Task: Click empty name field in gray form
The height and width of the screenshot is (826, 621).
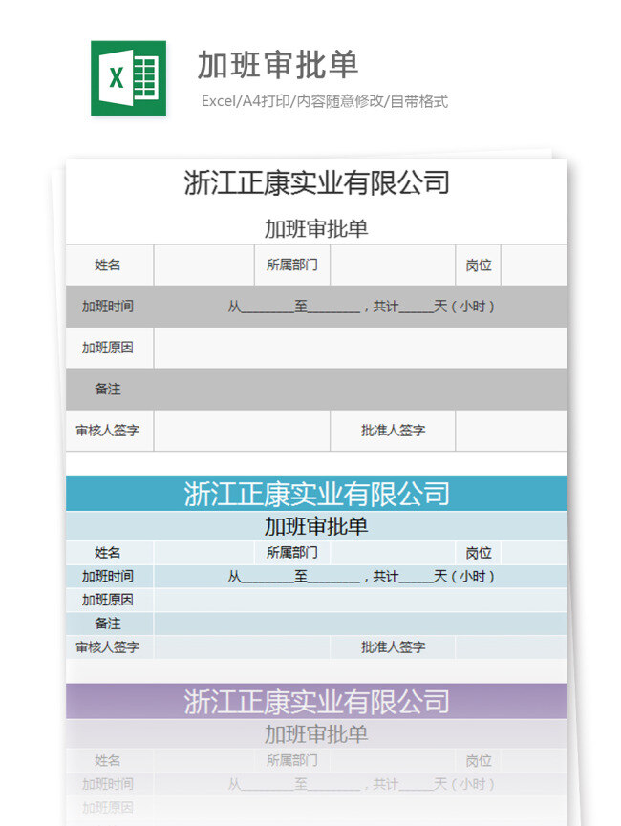Action: pyautogui.click(x=204, y=265)
